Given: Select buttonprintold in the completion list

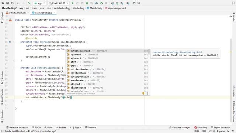Looking at the screenshot, I should tap(107, 77).
